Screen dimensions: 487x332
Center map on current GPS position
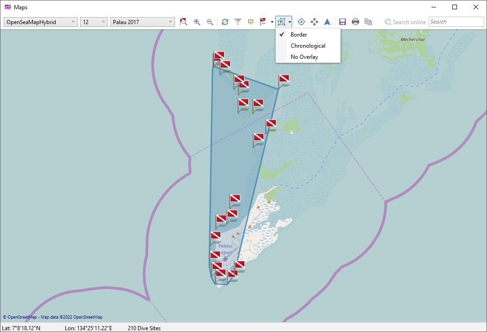301,21
